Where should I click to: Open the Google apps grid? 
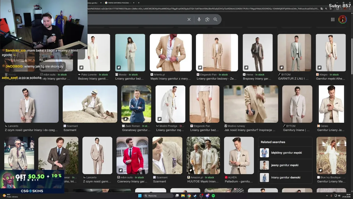pos(333,19)
